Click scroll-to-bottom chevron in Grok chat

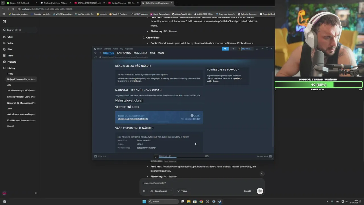[x=262, y=174]
